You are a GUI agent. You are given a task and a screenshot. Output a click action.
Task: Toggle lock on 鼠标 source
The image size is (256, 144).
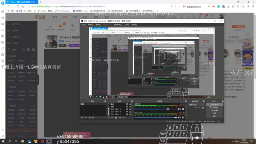pos(130,107)
